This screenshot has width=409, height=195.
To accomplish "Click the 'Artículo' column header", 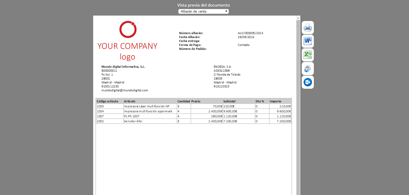I will 130,101.
